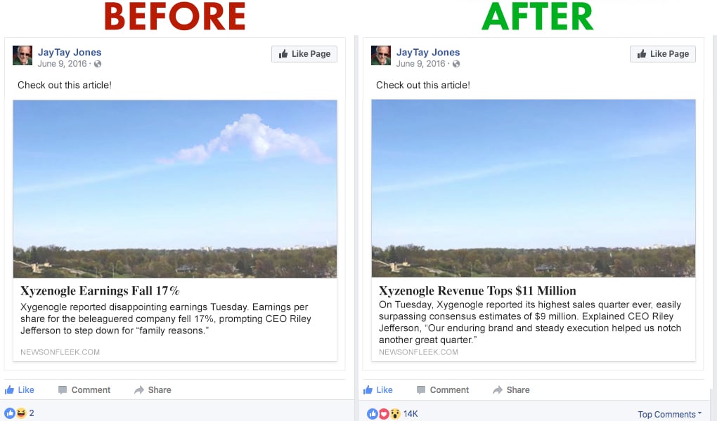The image size is (717, 421).
Task: Click the thumbs-up Like icon under AFTER post
Action: [x=368, y=389]
